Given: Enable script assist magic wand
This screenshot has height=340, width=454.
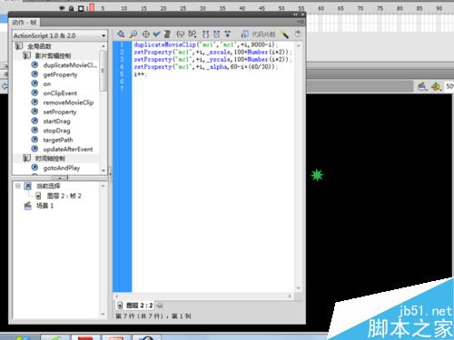Looking at the screenshot, I should coord(284,34).
